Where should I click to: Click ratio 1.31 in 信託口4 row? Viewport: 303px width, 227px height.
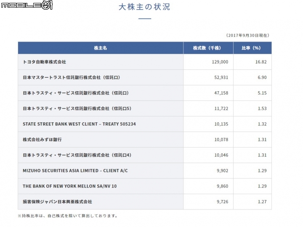coord(262,155)
